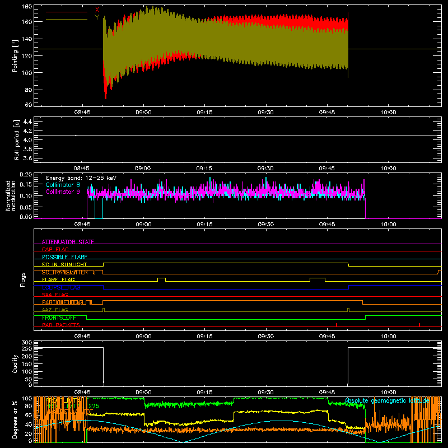This screenshot has width=448, height=448.
Task: Select the BAD_PACKETS label
Action: tap(61, 325)
